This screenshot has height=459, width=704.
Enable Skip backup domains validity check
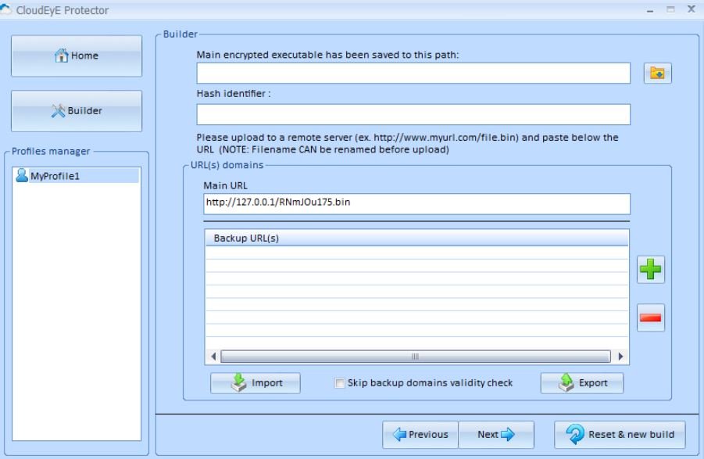tap(340, 383)
